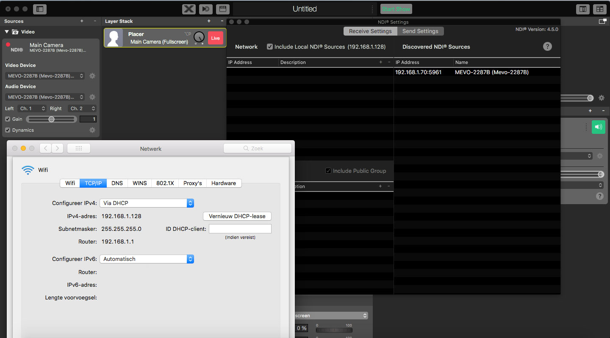
Task: Go forward in Netwerk window
Action: tap(58, 148)
